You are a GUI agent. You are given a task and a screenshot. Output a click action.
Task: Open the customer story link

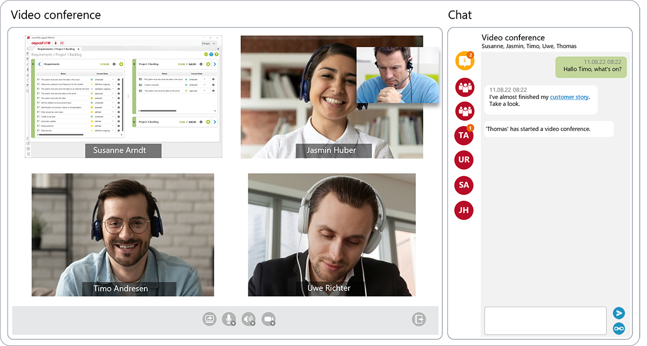(569, 97)
